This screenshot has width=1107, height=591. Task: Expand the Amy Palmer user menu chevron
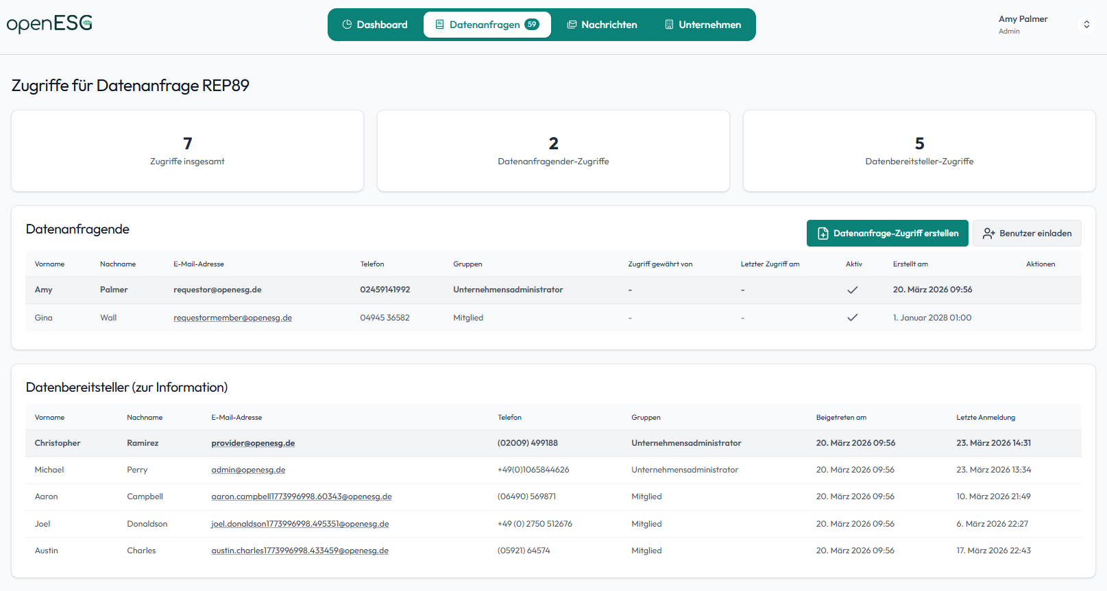(x=1086, y=25)
